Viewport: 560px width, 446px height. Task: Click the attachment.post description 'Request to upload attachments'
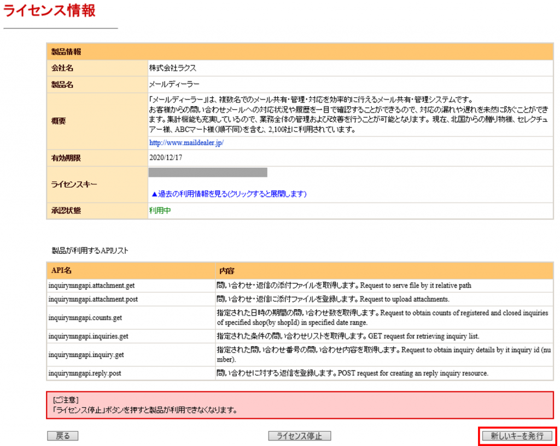[404, 299]
